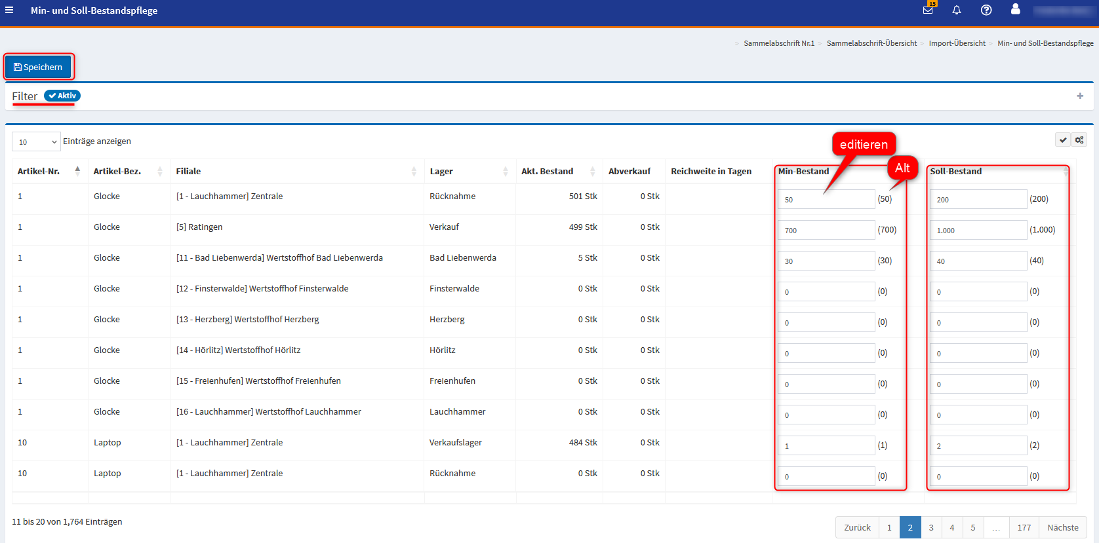This screenshot has height=543, width=1099.
Task: Edit Min-Bestand field for Ratingen row
Action: [x=826, y=230]
